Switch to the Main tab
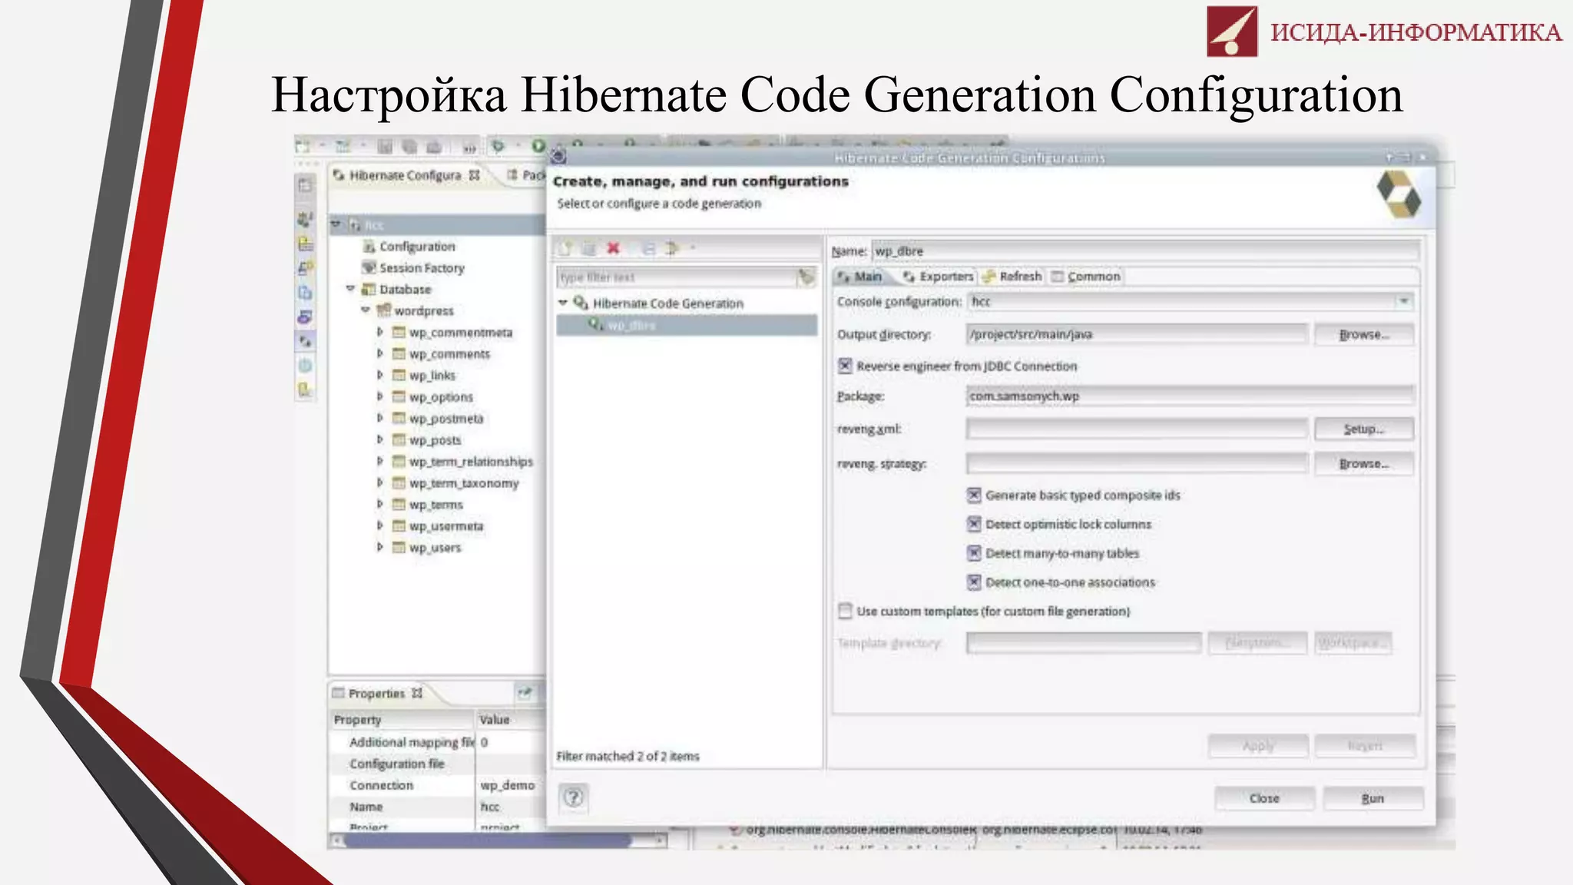Image resolution: width=1573 pixels, height=885 pixels. [862, 276]
